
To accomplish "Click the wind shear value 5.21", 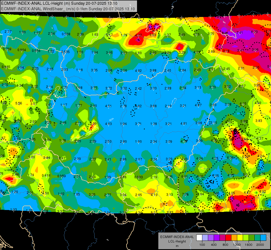I will click(154, 212).
